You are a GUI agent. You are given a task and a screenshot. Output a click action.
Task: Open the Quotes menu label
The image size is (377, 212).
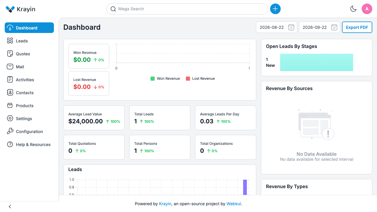click(x=23, y=54)
